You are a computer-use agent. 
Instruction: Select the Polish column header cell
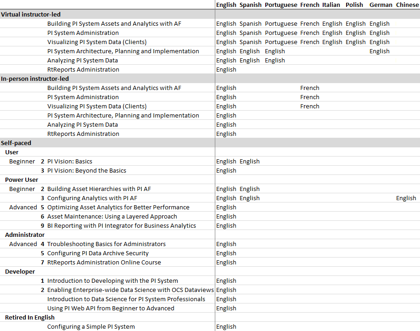(354, 5)
